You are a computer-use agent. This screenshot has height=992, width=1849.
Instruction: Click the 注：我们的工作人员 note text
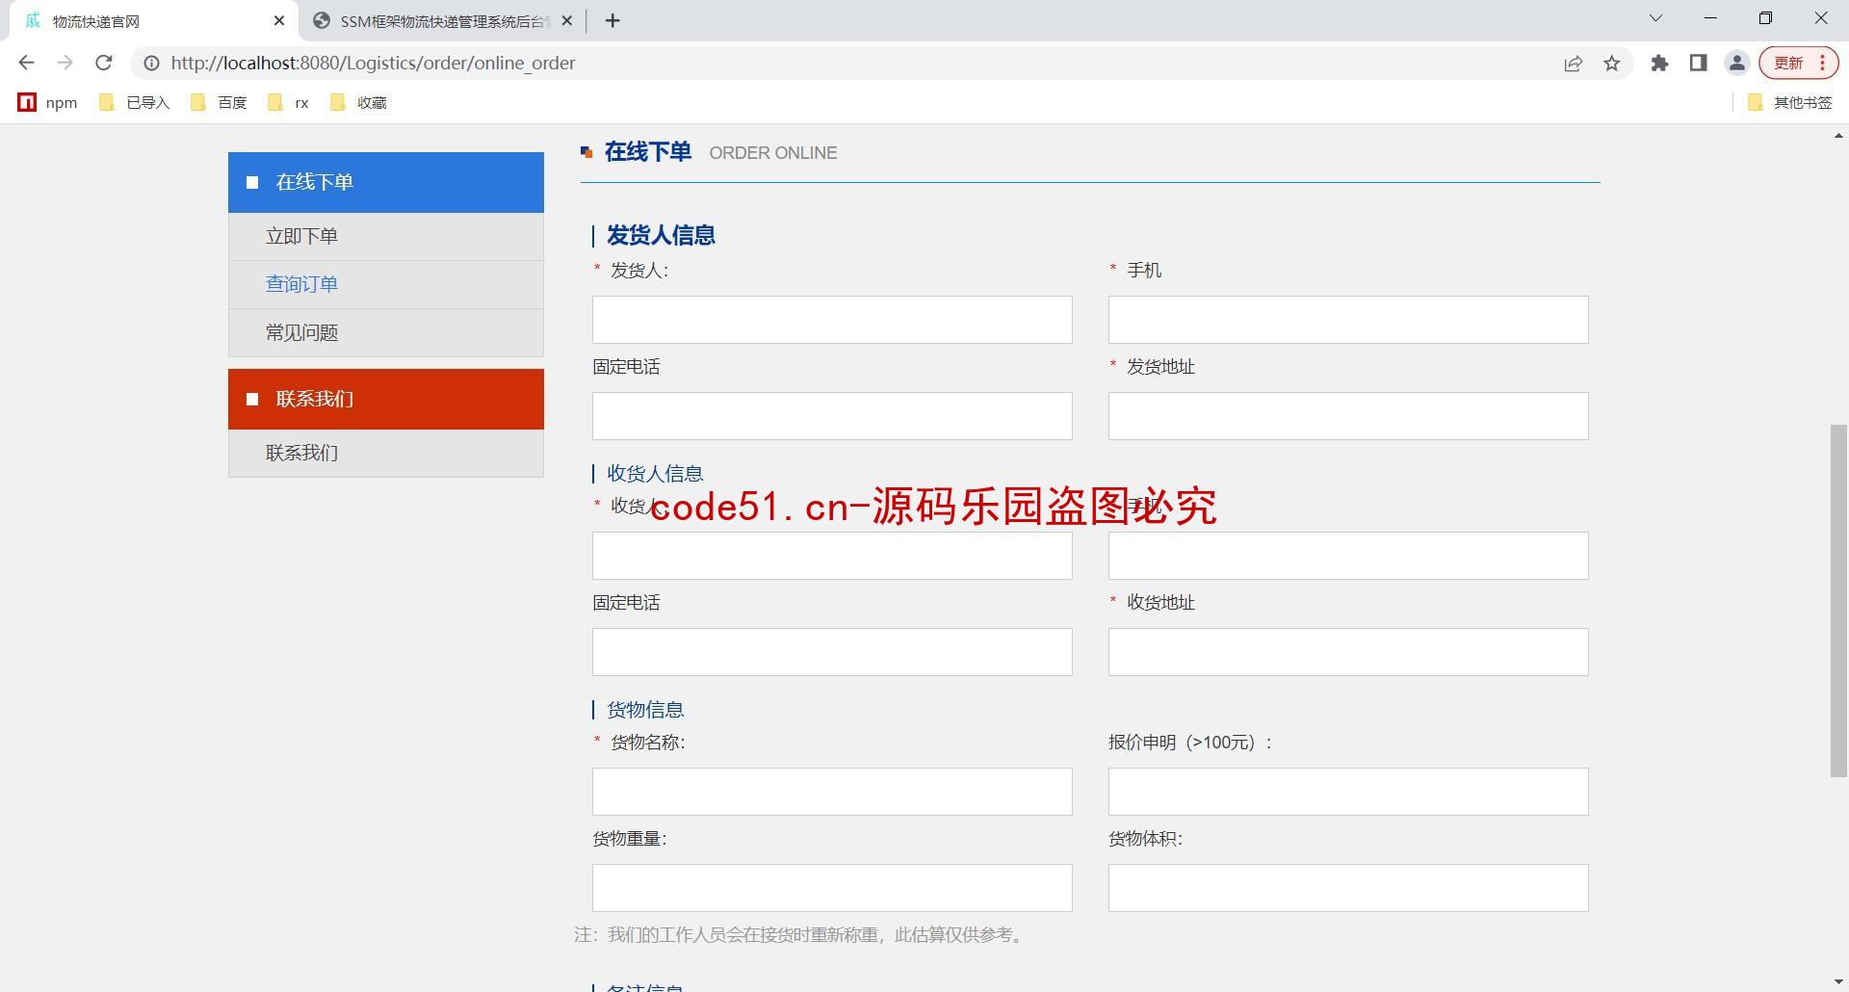click(800, 935)
